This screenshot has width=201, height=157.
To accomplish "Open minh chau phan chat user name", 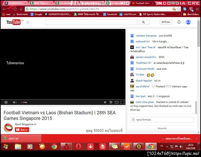I will click(145, 102).
